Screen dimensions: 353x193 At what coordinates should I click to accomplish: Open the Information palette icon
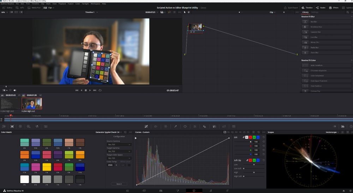pyautogui.click(x=351, y=127)
